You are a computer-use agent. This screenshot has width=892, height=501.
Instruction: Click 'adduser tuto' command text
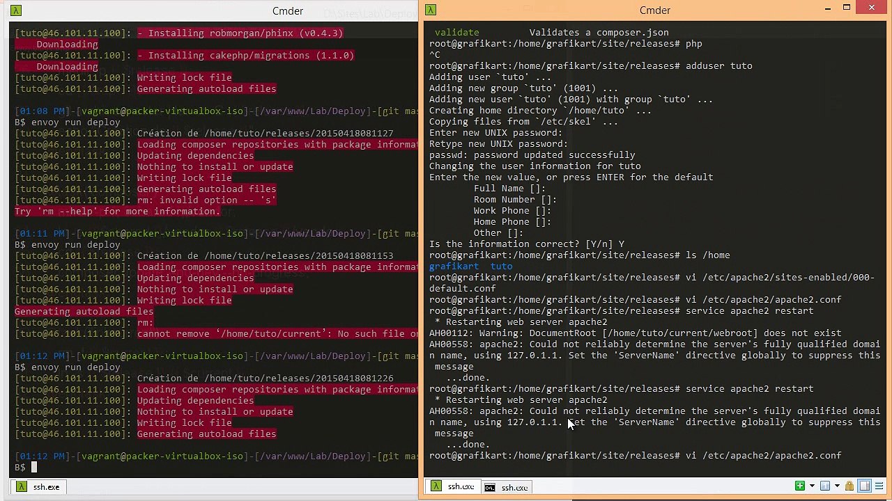click(718, 65)
